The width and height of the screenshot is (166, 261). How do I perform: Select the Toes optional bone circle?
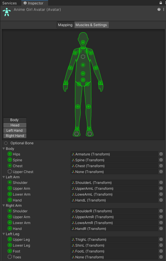[10, 257]
